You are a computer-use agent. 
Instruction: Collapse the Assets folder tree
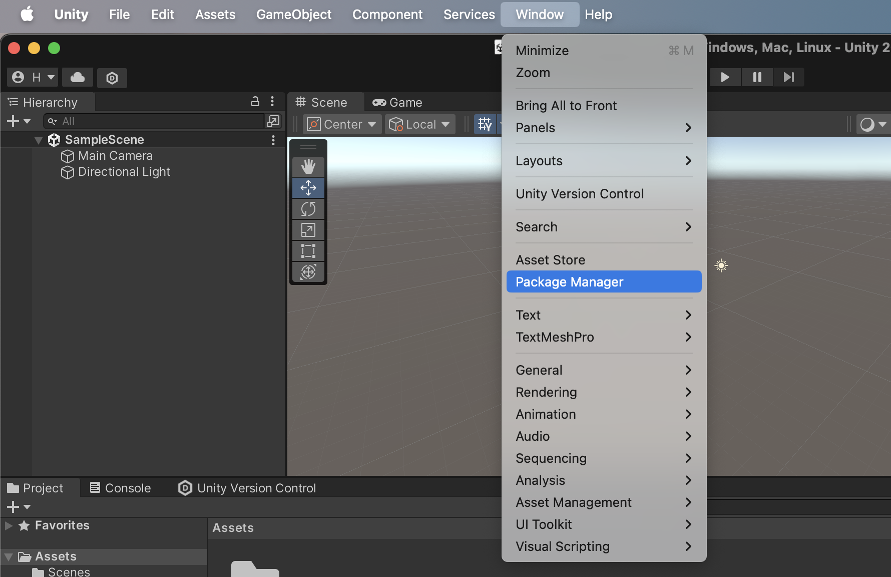click(9, 557)
